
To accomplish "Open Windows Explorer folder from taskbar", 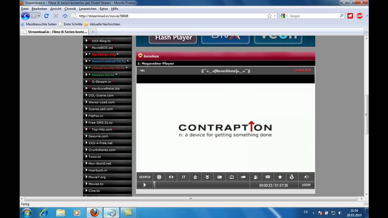I will tap(60, 213).
